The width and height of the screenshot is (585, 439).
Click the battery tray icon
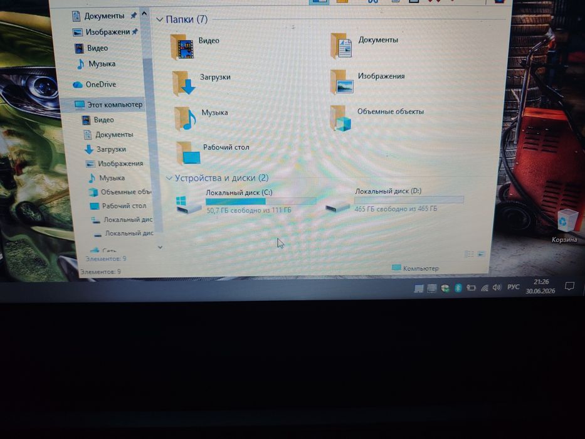(x=471, y=288)
